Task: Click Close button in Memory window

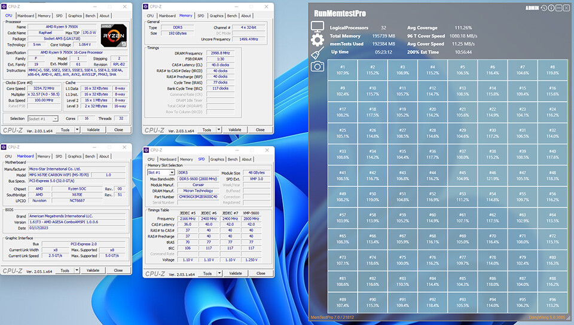Action: [260, 130]
